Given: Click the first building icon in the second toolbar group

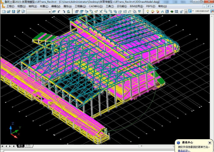Looking at the screenshot, I should click(x=77, y=12).
